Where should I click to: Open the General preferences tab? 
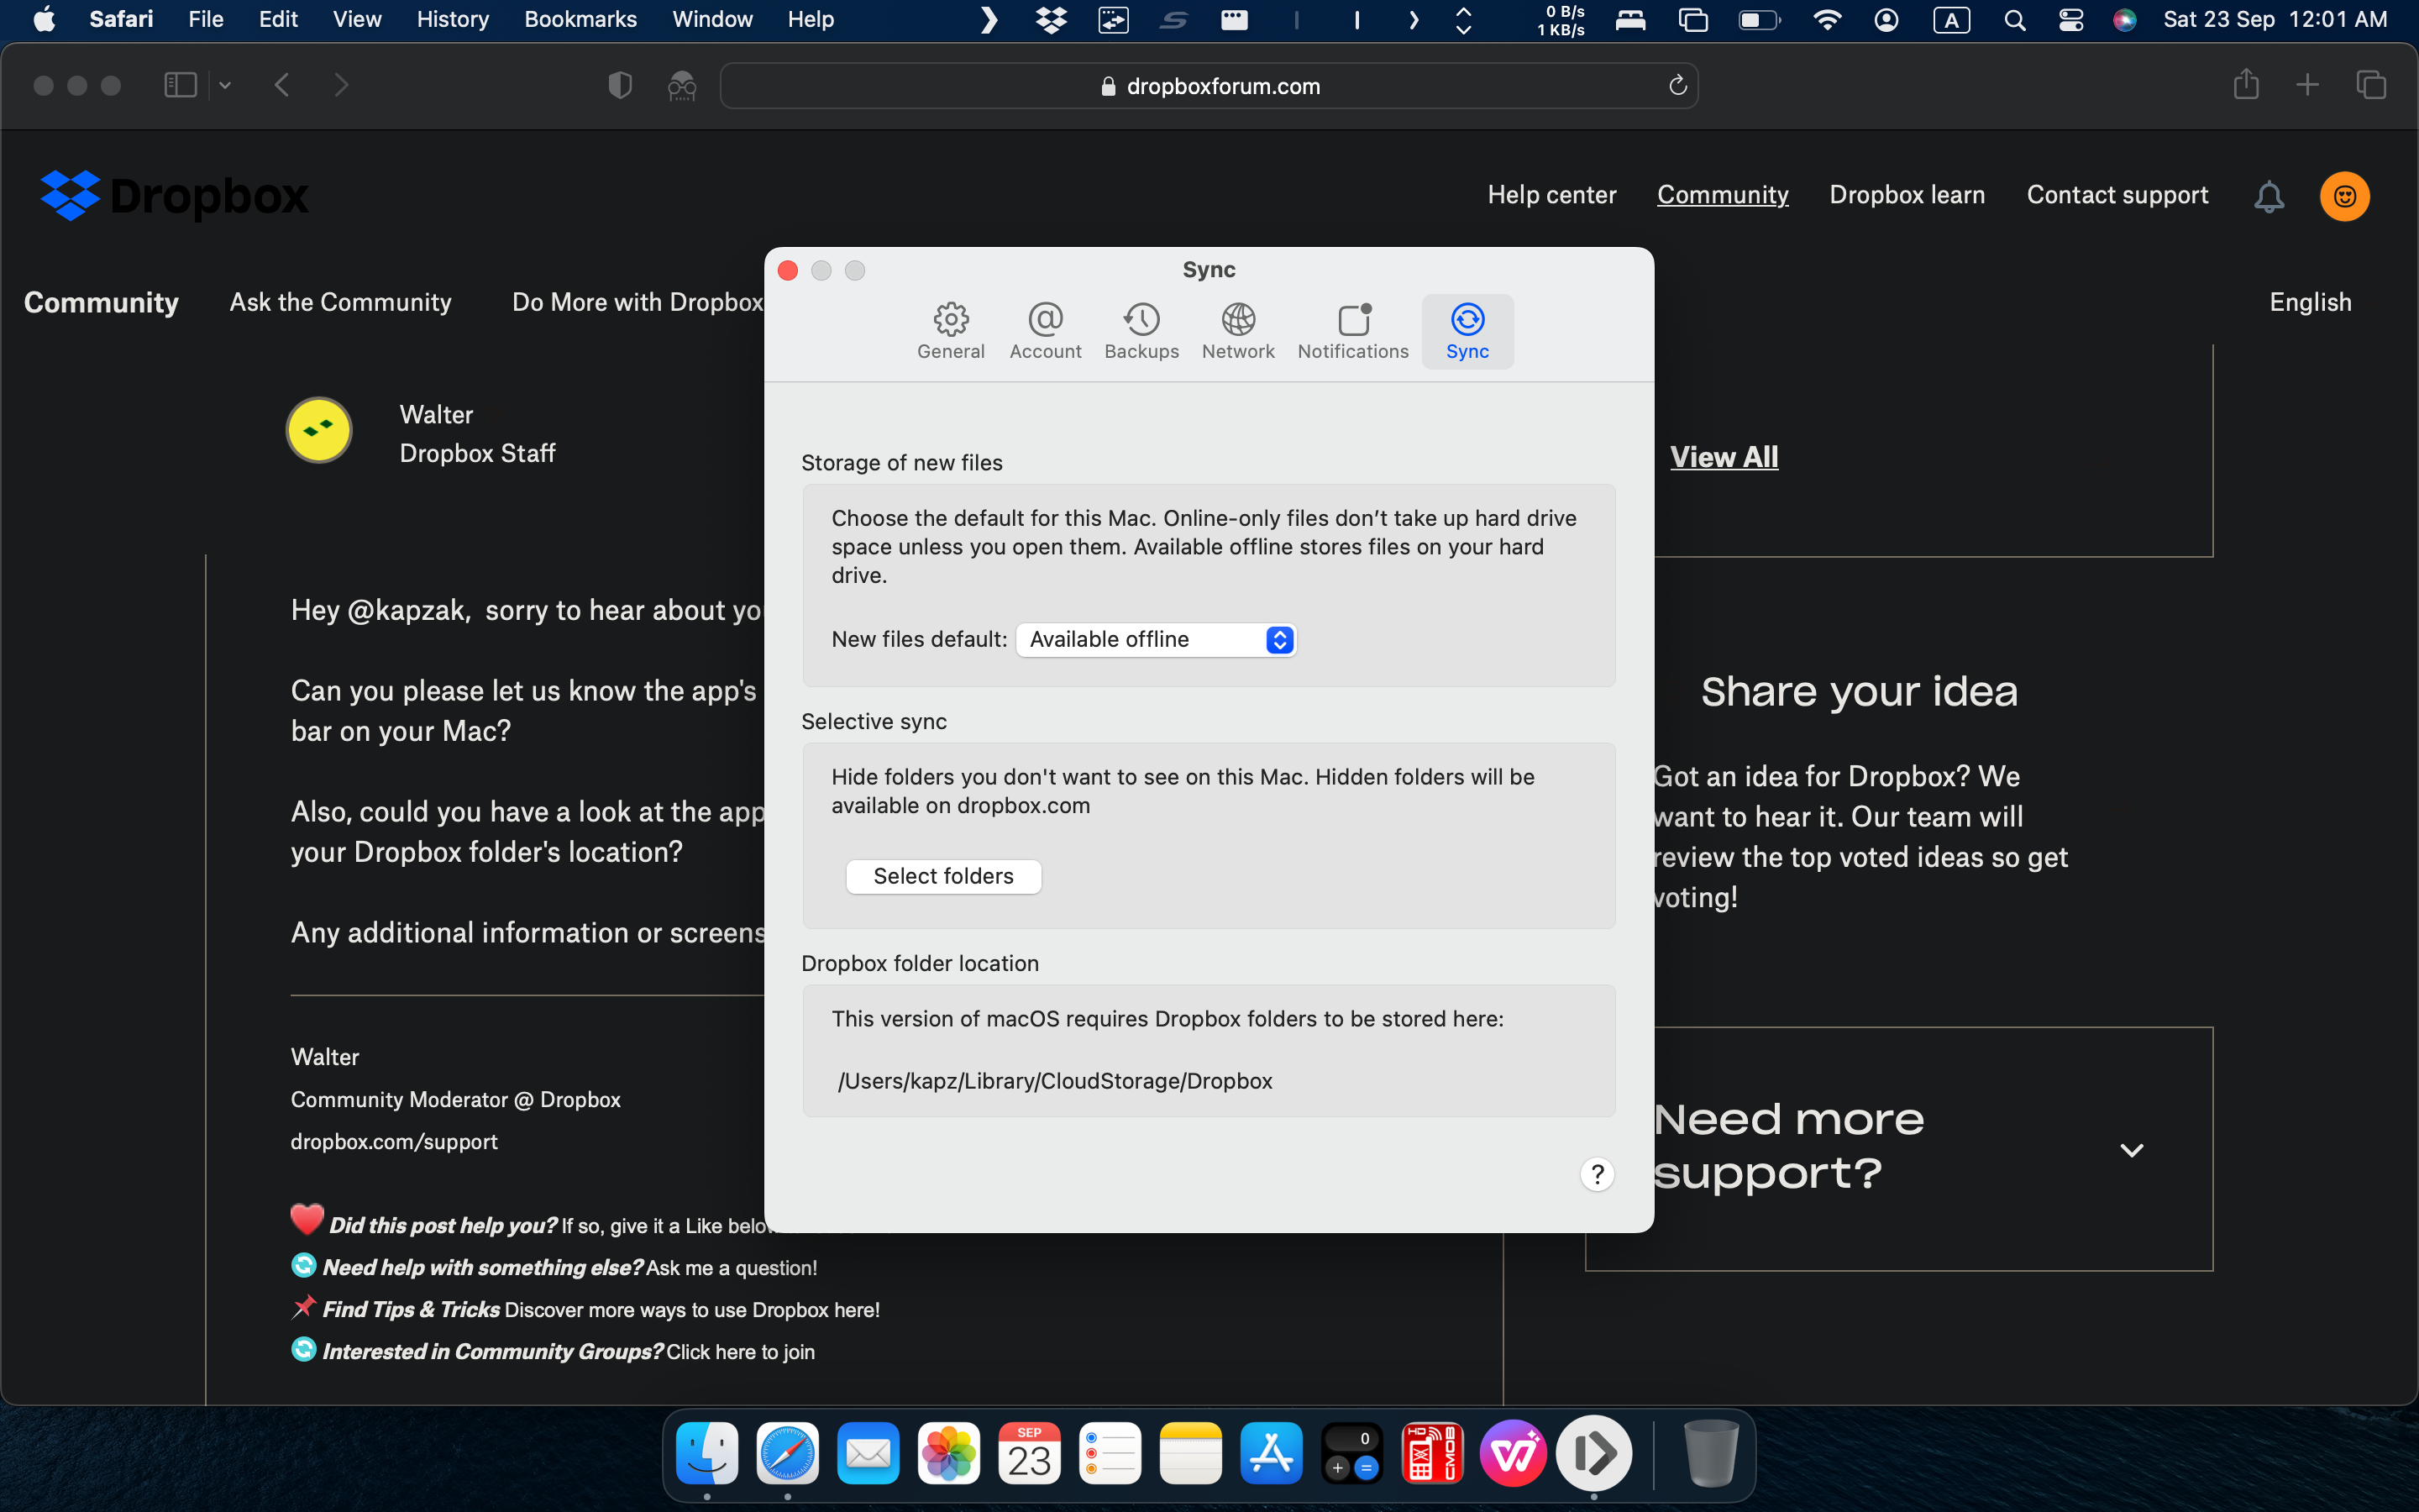pyautogui.click(x=951, y=331)
